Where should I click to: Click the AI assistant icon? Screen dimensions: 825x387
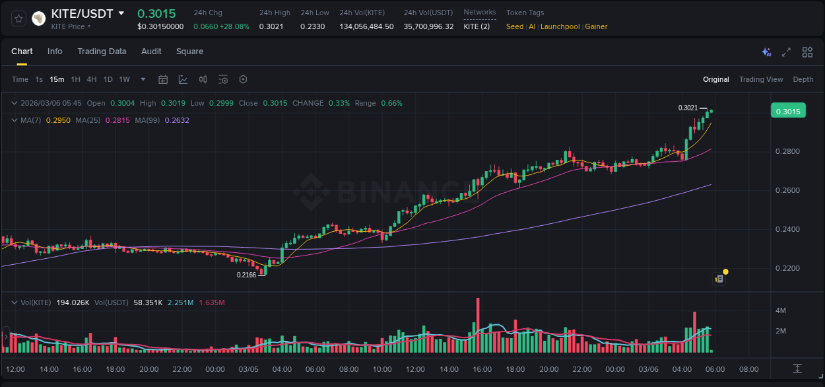click(766, 52)
